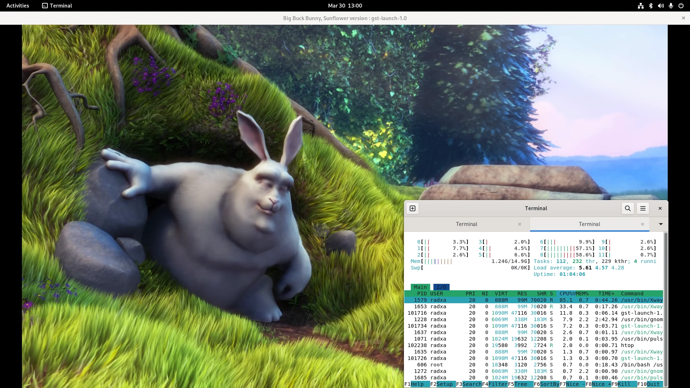Click the Load average value 5.61
This screenshot has width=690, height=388.
point(585,268)
